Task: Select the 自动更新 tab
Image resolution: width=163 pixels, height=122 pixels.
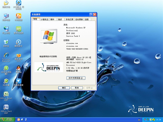Action: click(x=79, y=19)
